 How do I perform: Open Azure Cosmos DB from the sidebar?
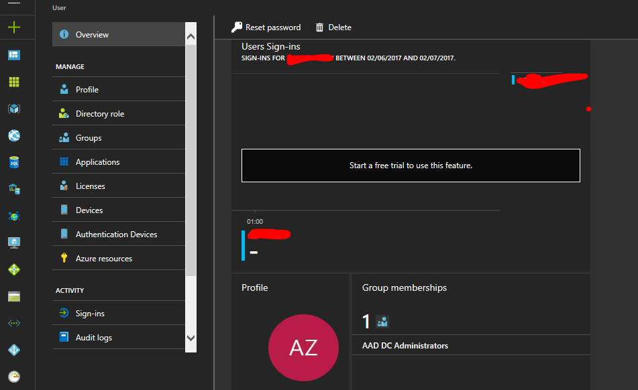coord(14,216)
